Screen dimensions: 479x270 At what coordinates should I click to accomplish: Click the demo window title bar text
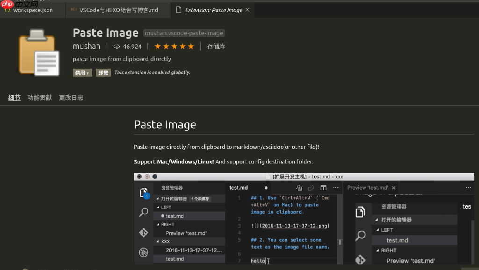(308, 177)
